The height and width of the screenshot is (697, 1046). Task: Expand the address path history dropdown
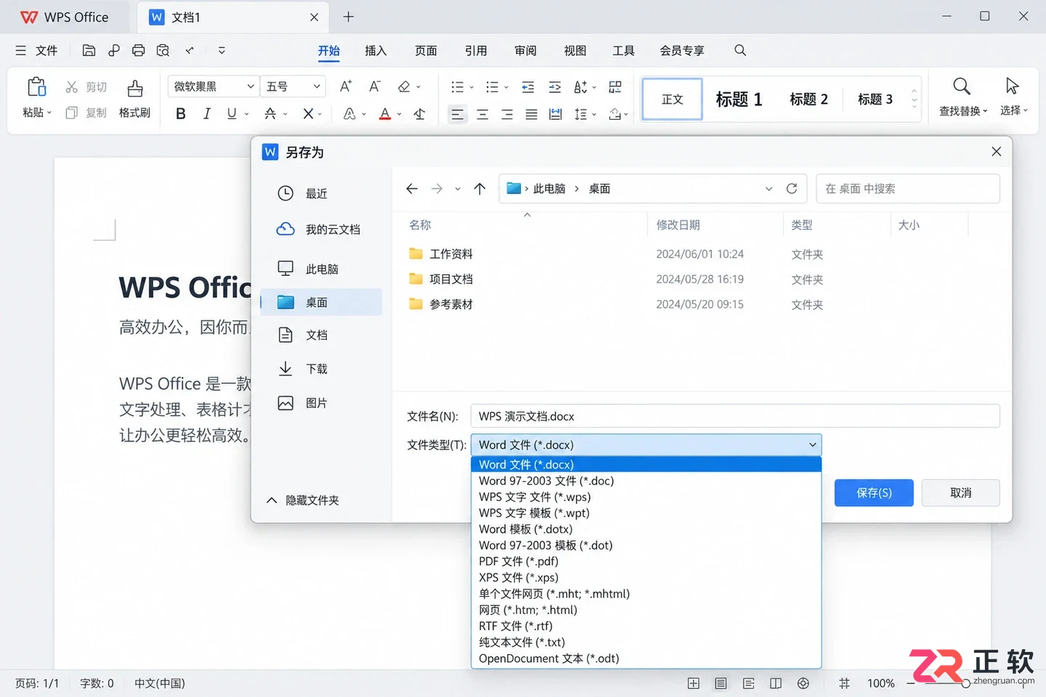769,189
